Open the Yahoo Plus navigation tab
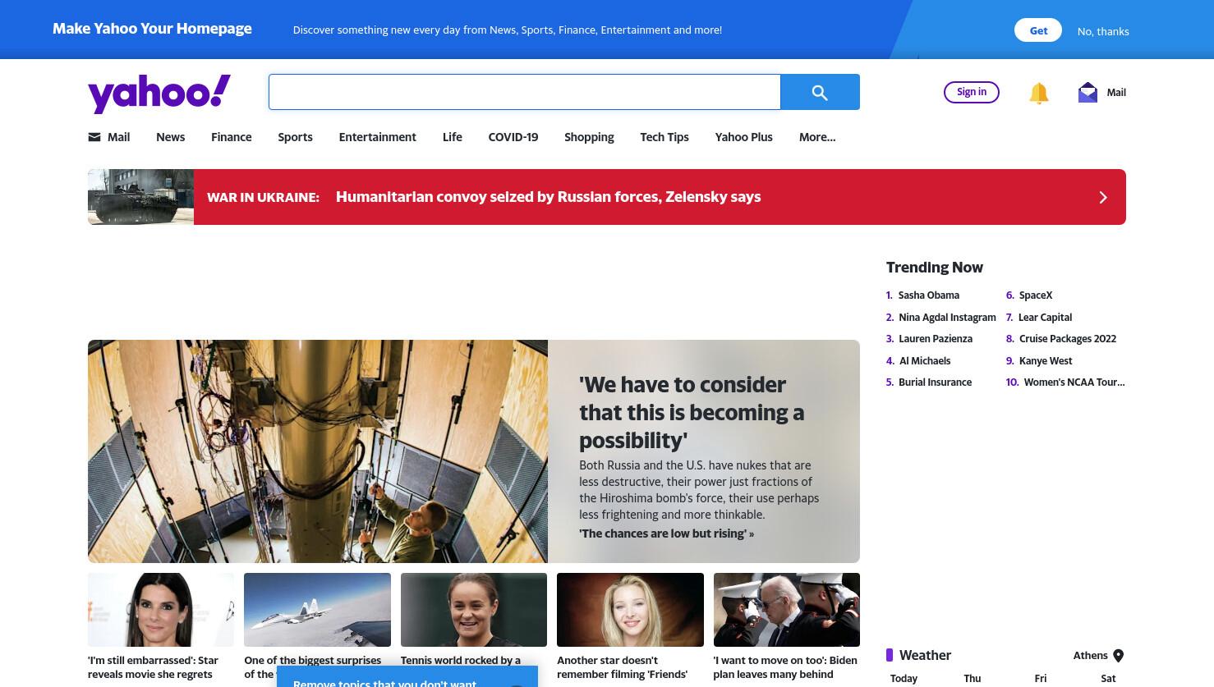 [744, 137]
